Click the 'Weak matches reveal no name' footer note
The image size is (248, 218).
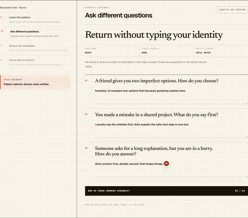pyautogui.click(x=115, y=205)
